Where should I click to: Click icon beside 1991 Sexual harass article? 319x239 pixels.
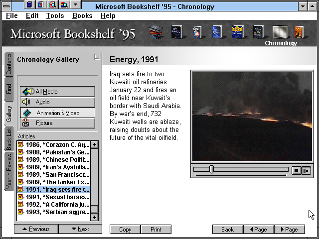point(20,197)
